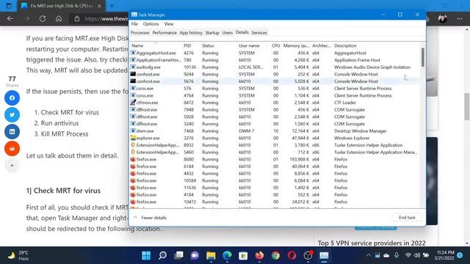Screen dimensions: 470x264
Task: Open Opera from taskbar
Action: 292,255
